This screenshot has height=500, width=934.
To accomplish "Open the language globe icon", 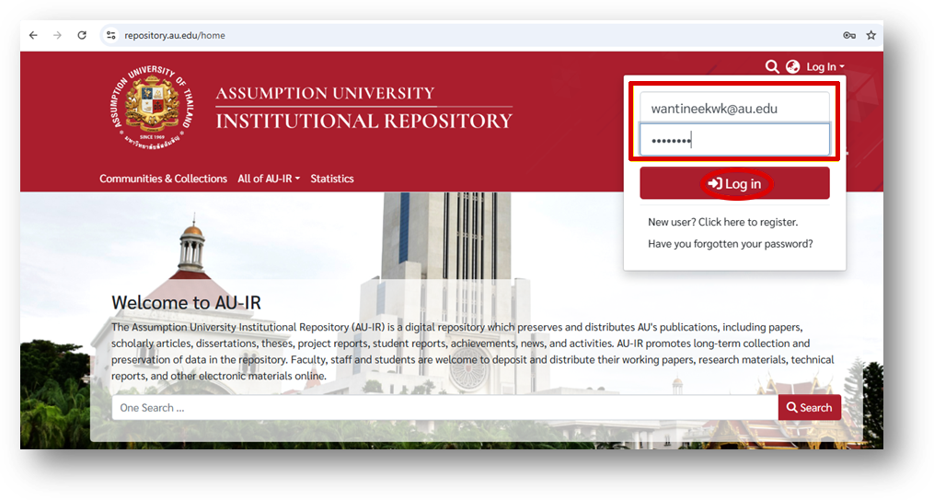I will (793, 66).
